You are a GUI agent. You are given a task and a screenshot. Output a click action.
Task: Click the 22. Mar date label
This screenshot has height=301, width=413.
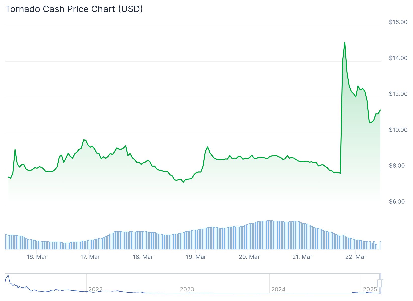point(356,257)
